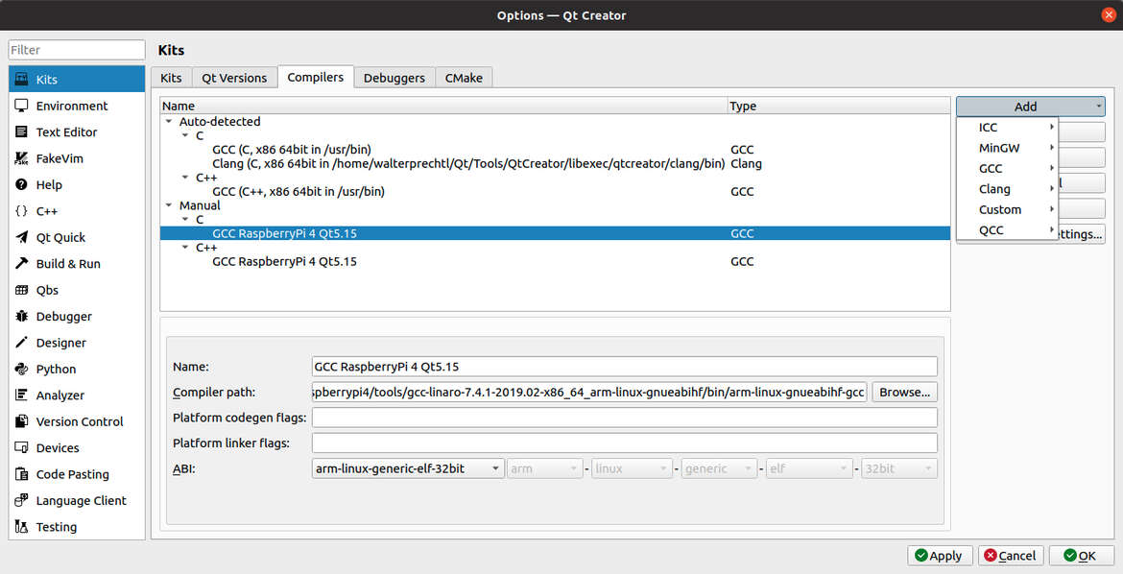
Task: Open Version Control settings icon
Action: [x=21, y=421]
